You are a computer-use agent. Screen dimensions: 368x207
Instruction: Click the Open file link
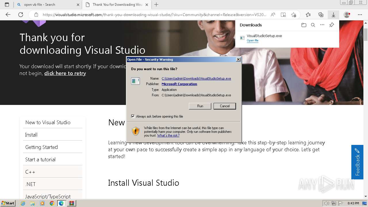(x=252, y=41)
